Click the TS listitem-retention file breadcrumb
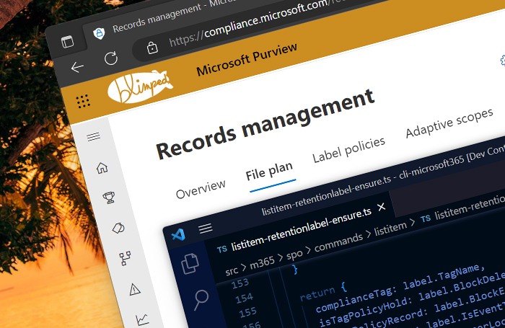The height and width of the screenshot is (328, 505). point(462,210)
